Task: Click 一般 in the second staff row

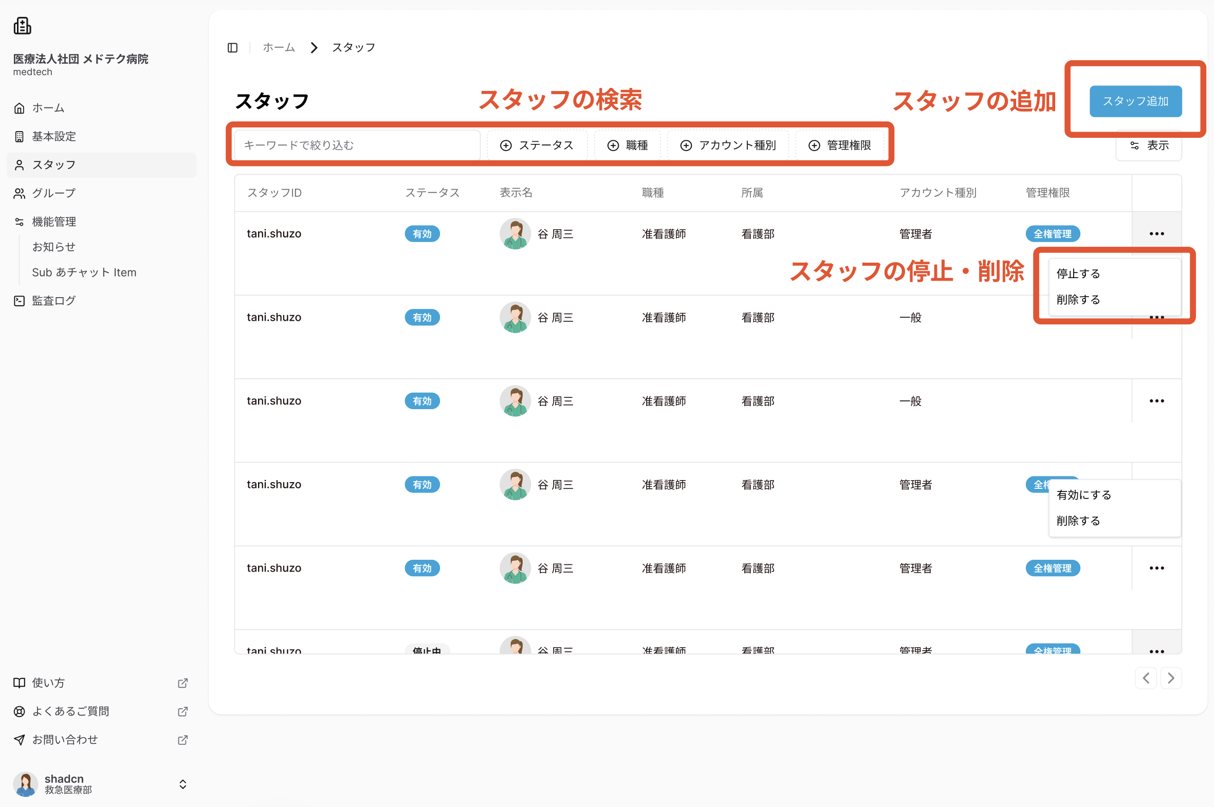Action: [x=910, y=318]
